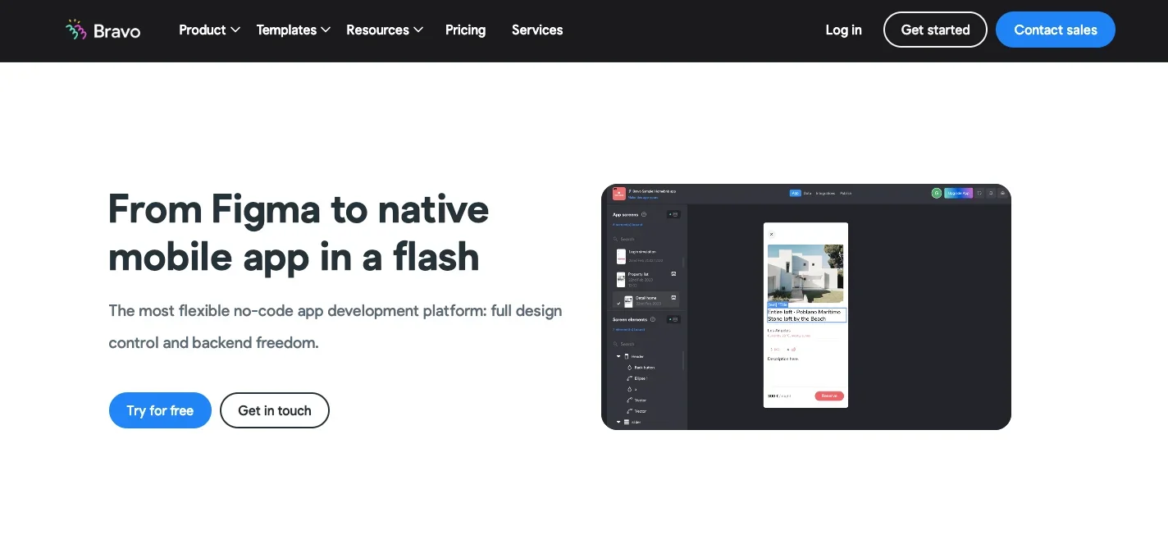
Task: Click the red app icon in the editor preview
Action: coord(619,193)
